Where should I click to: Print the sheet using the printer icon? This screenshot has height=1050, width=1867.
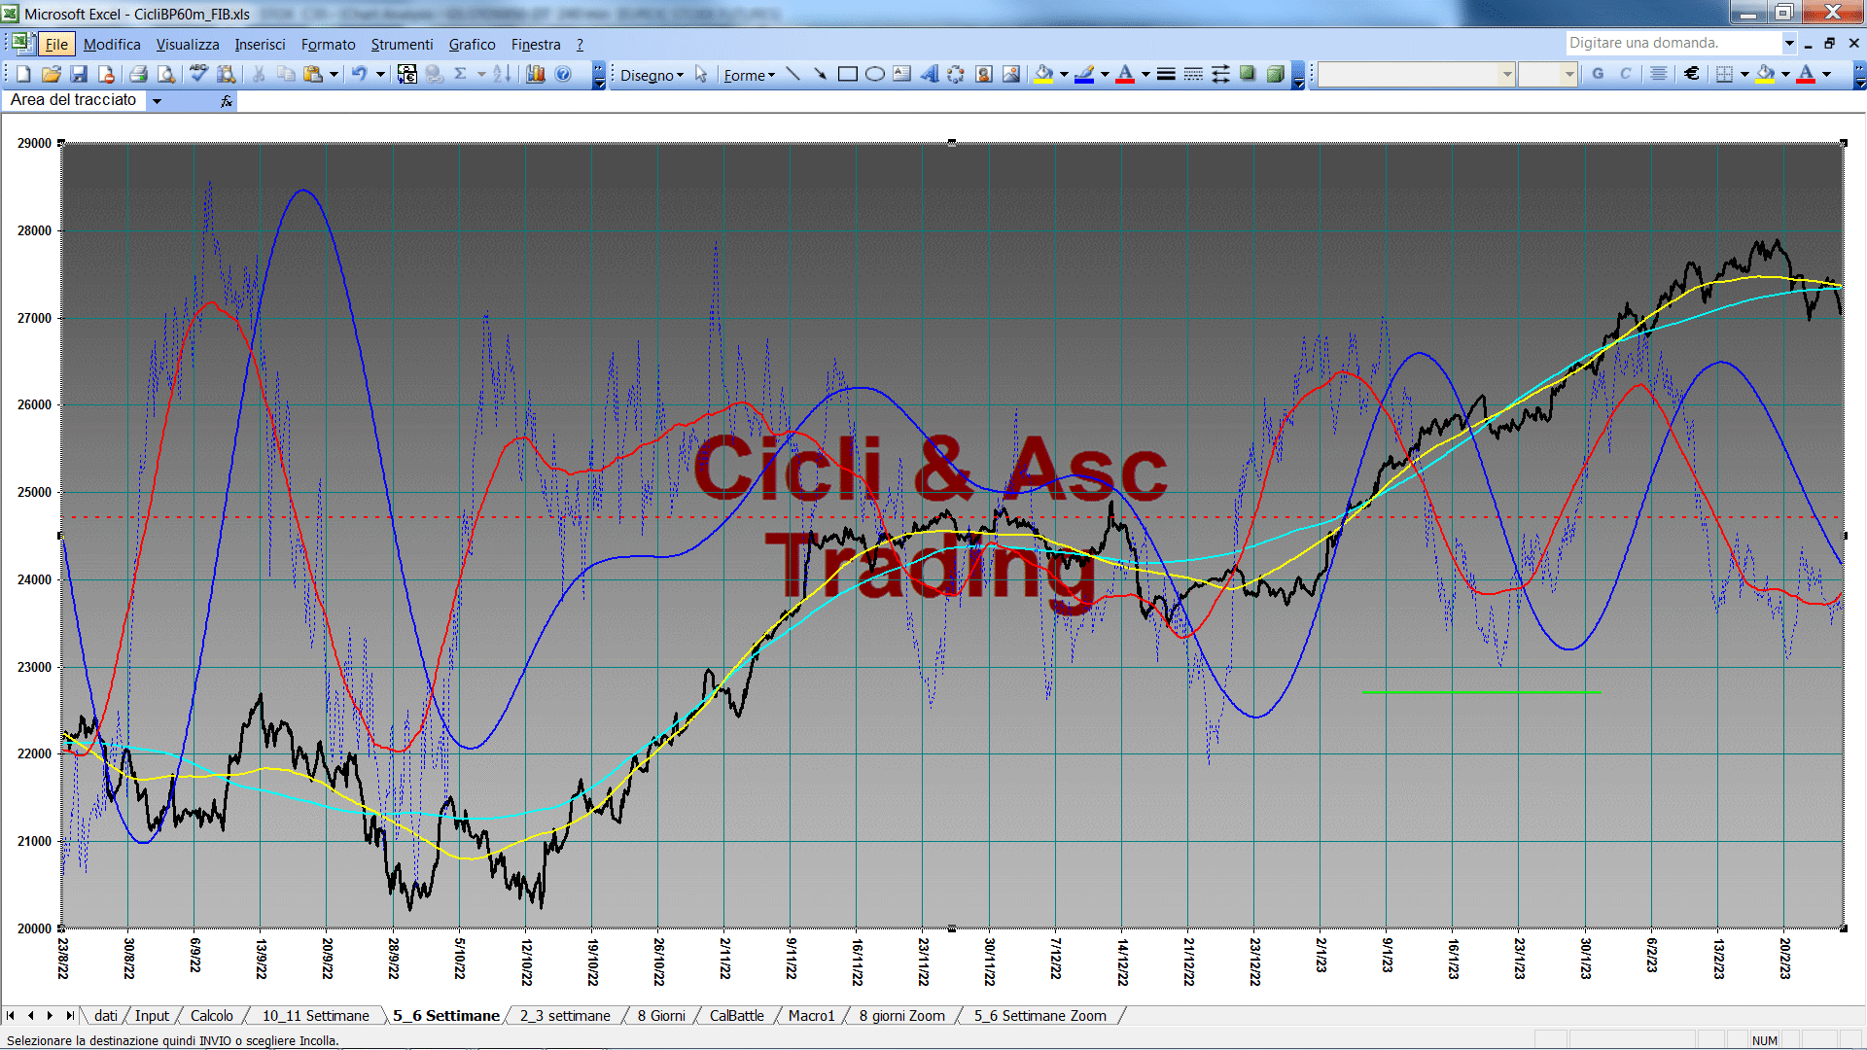[138, 74]
